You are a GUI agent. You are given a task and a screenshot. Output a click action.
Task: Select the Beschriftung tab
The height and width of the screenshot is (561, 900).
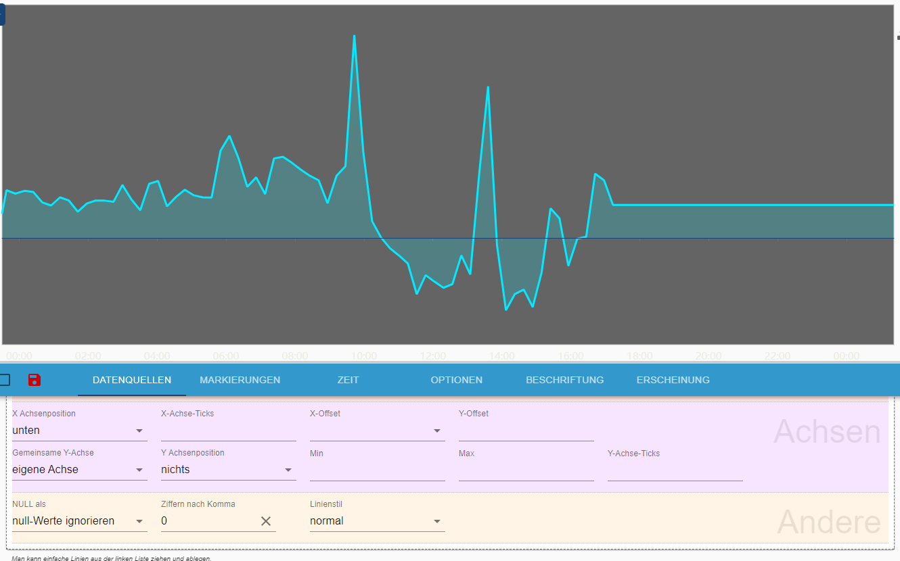click(564, 380)
